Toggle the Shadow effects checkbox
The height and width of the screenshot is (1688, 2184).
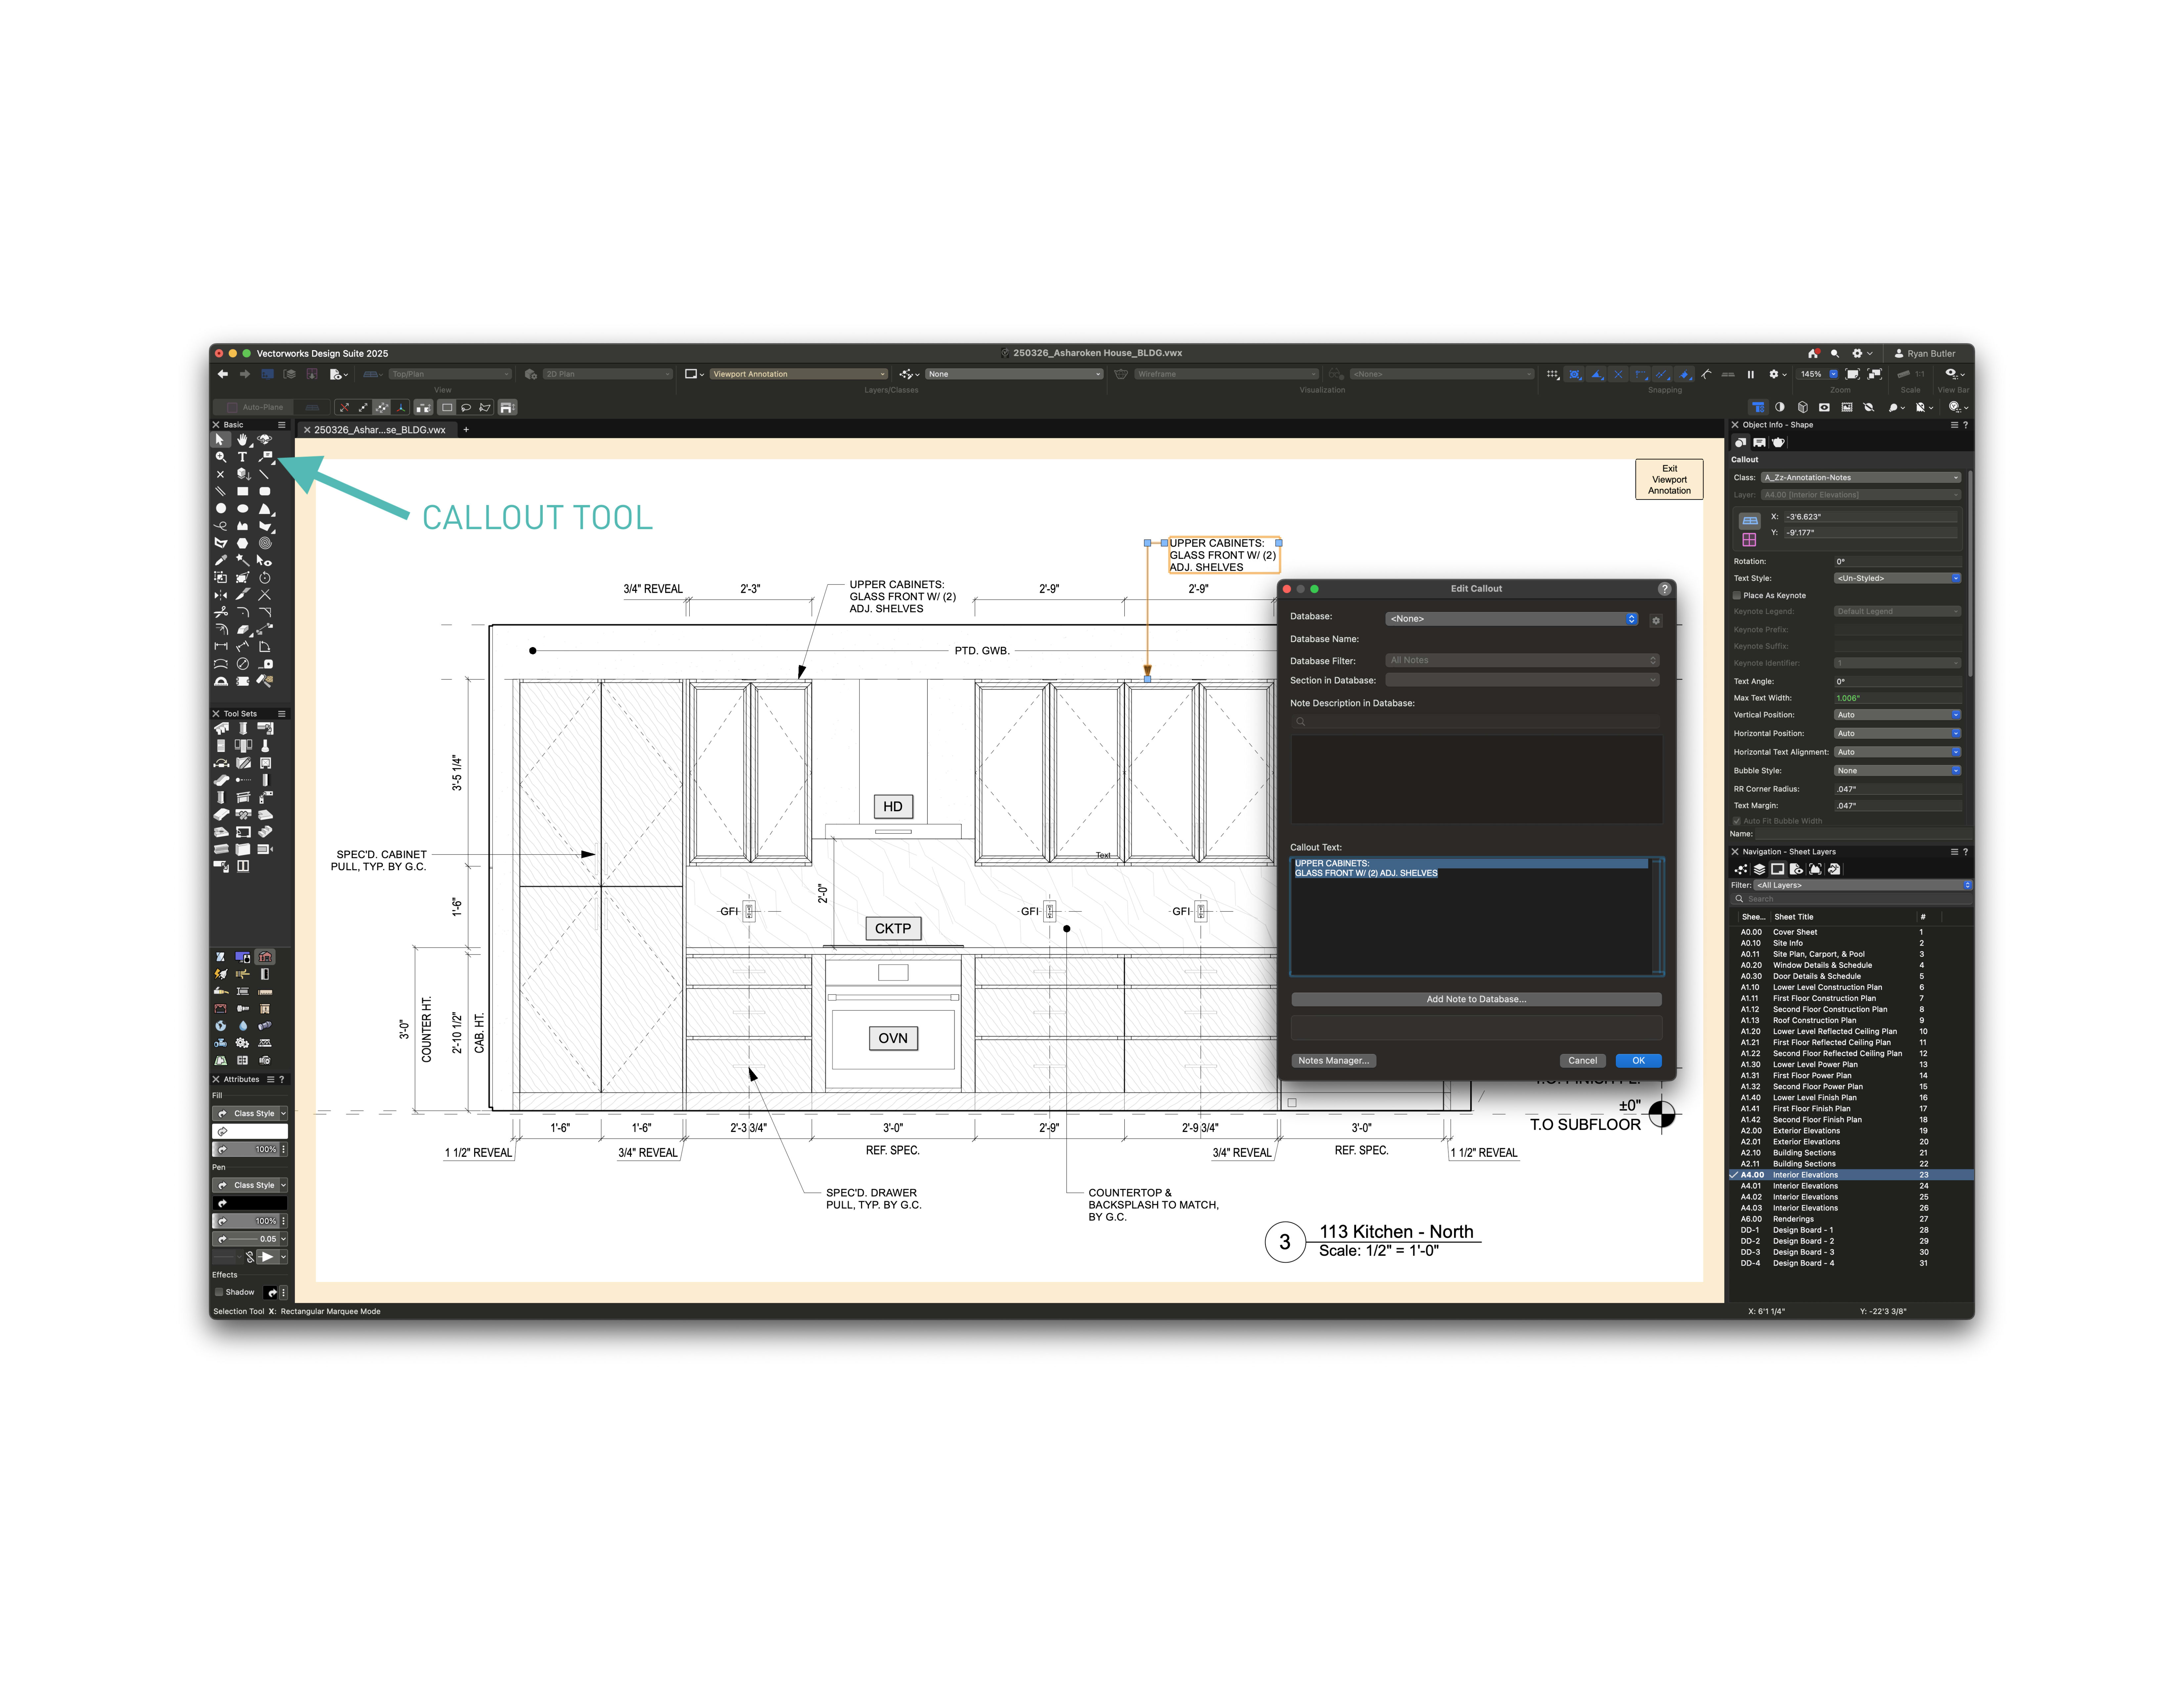[219, 1292]
